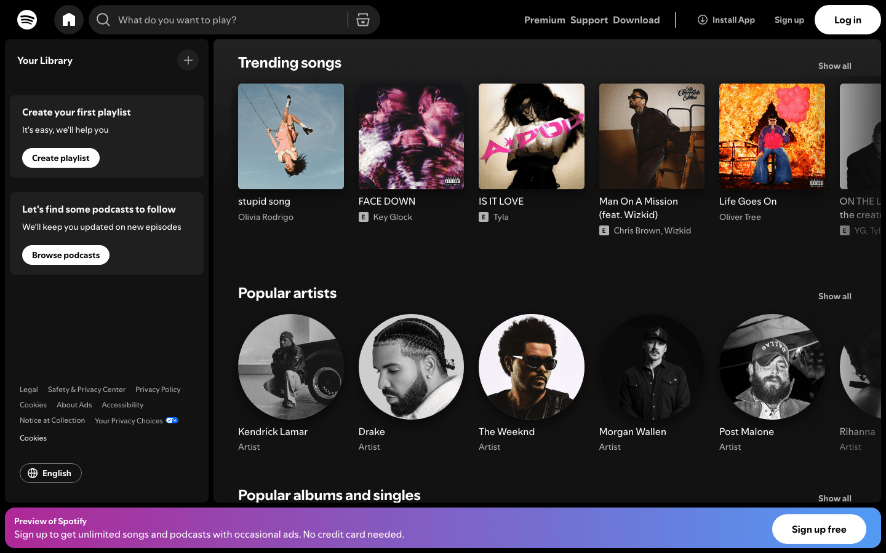Click the Rihanna artist name
The height and width of the screenshot is (553, 886).
[857, 431]
